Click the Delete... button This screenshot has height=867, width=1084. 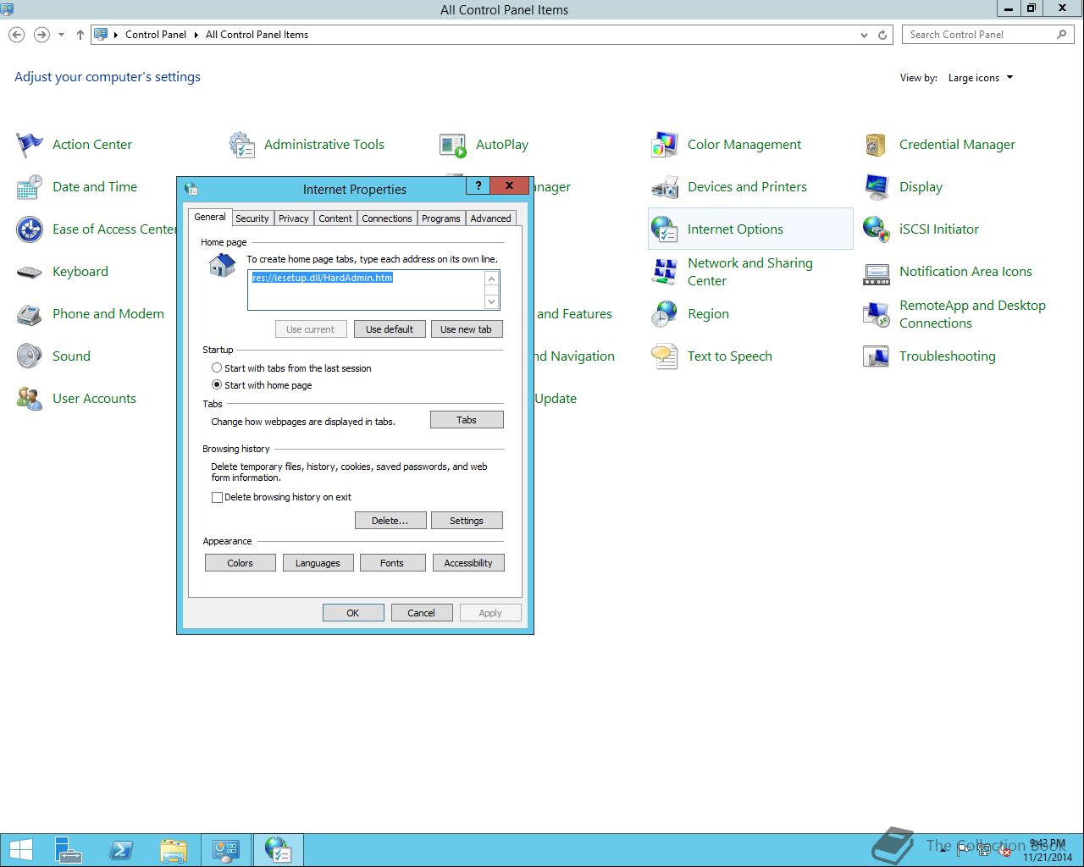(x=390, y=521)
